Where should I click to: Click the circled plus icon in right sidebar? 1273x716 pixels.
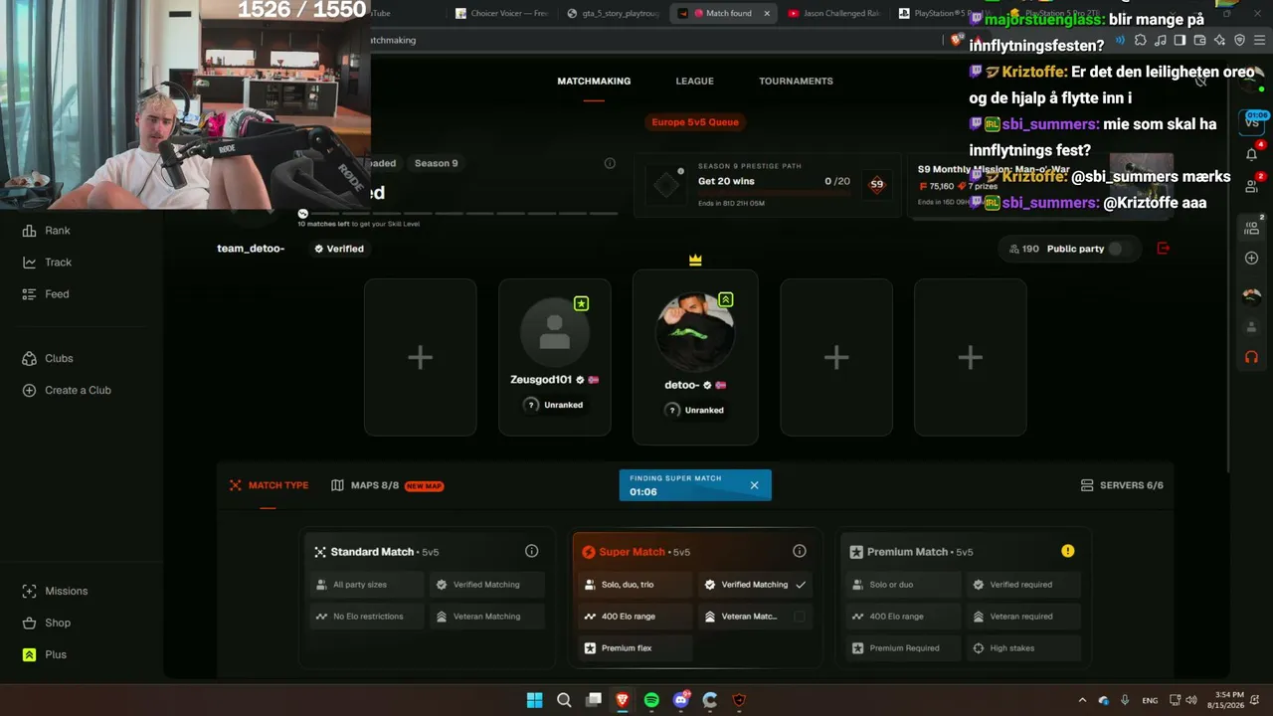click(1251, 259)
